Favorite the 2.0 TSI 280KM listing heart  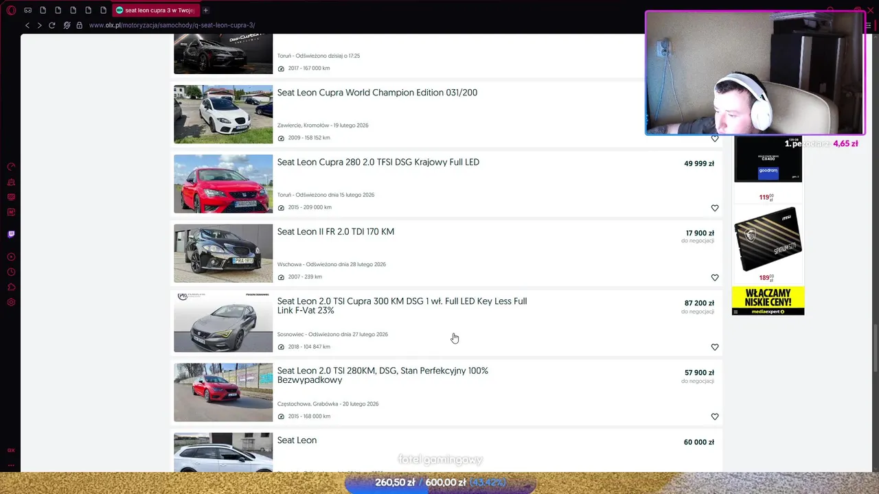[x=715, y=416]
